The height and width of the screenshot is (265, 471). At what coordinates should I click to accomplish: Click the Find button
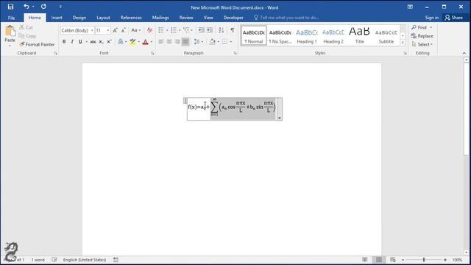(x=419, y=27)
